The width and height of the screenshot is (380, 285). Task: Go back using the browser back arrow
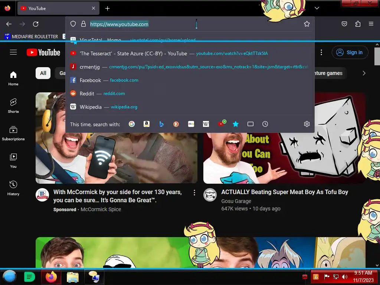coord(9,24)
